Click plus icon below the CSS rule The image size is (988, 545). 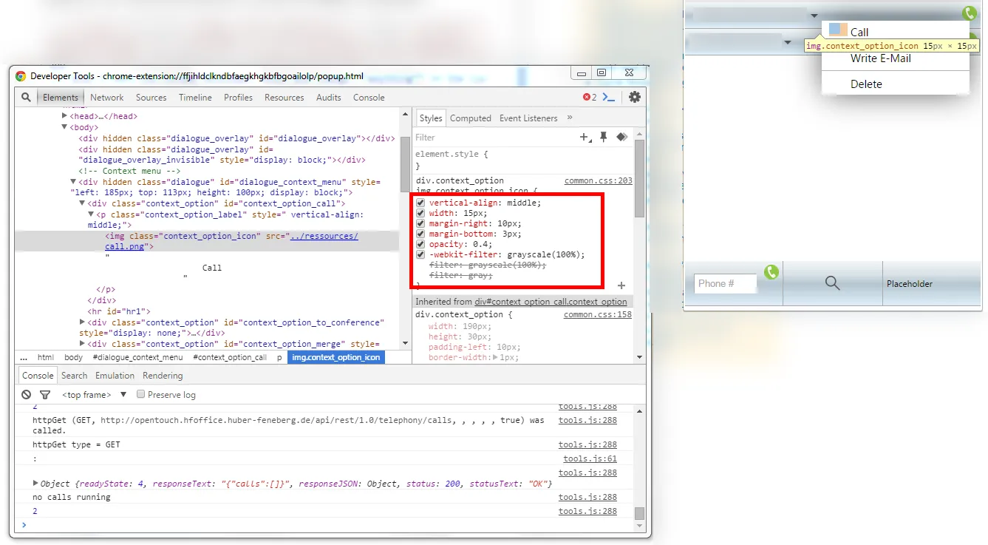[621, 285]
